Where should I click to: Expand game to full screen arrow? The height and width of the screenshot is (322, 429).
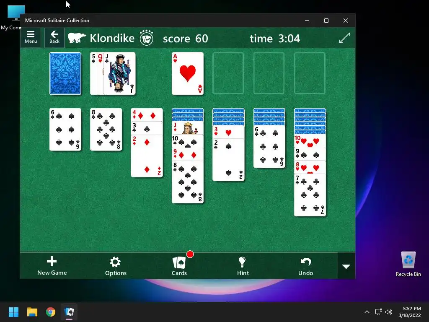tap(344, 38)
